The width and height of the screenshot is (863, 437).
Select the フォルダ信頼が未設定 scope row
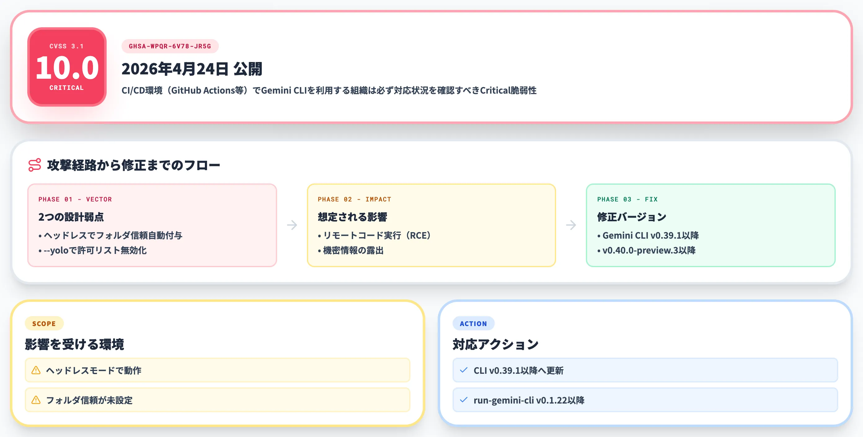tap(217, 400)
